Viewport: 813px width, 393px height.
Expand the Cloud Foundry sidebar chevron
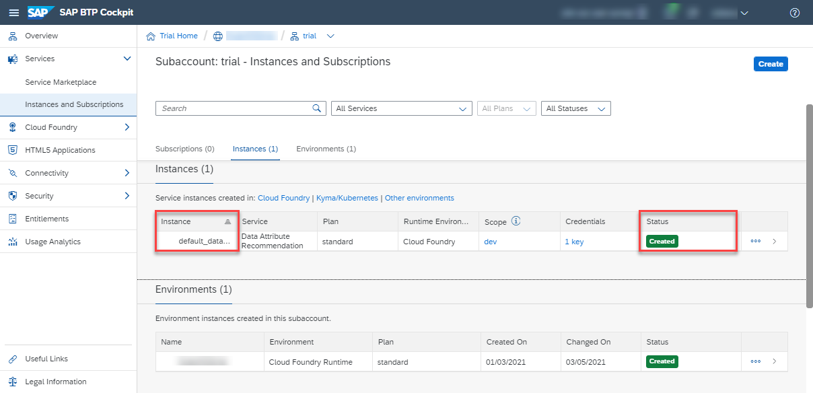tap(127, 127)
